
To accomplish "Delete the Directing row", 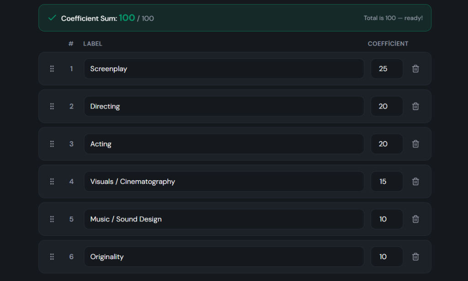I will click(415, 106).
